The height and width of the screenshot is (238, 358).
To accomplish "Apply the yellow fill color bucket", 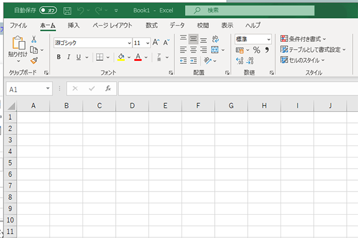I will coord(121,57).
